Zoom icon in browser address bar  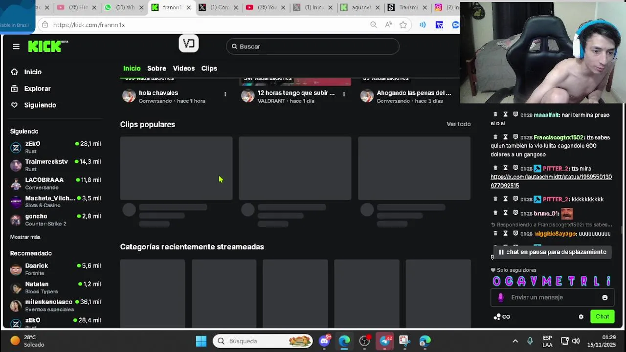point(374,25)
